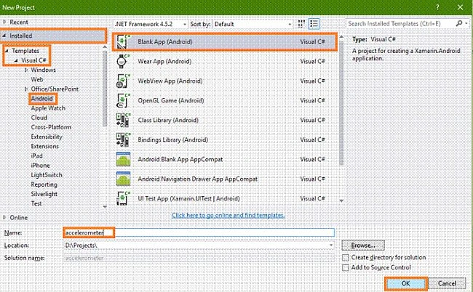Select the Blank App (Android) template icon

(123, 42)
